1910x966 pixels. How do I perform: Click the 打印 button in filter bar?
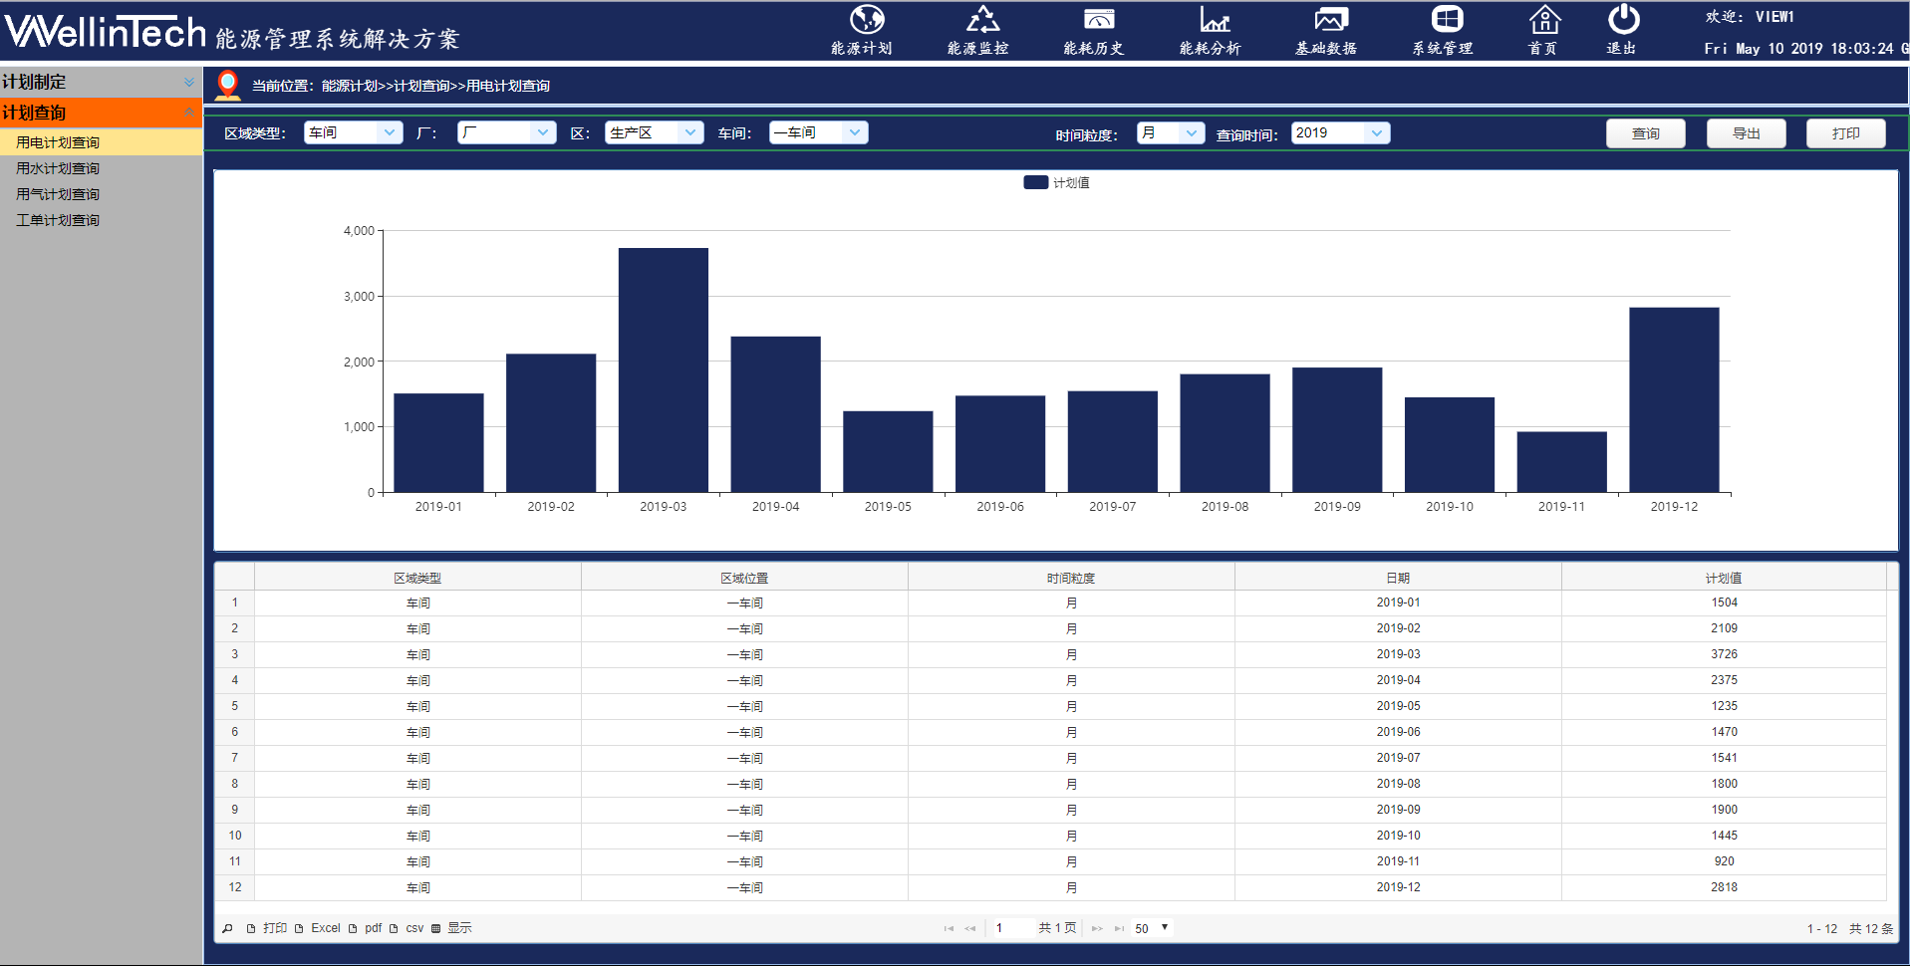tap(1845, 133)
